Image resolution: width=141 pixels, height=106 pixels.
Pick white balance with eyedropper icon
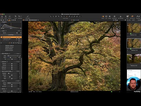pos(20,56)
